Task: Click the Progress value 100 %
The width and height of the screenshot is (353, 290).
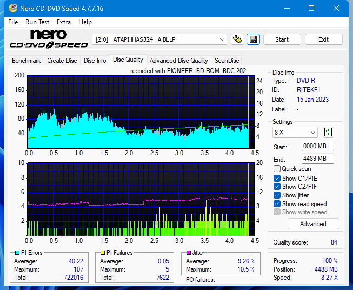Action: pos(330,261)
